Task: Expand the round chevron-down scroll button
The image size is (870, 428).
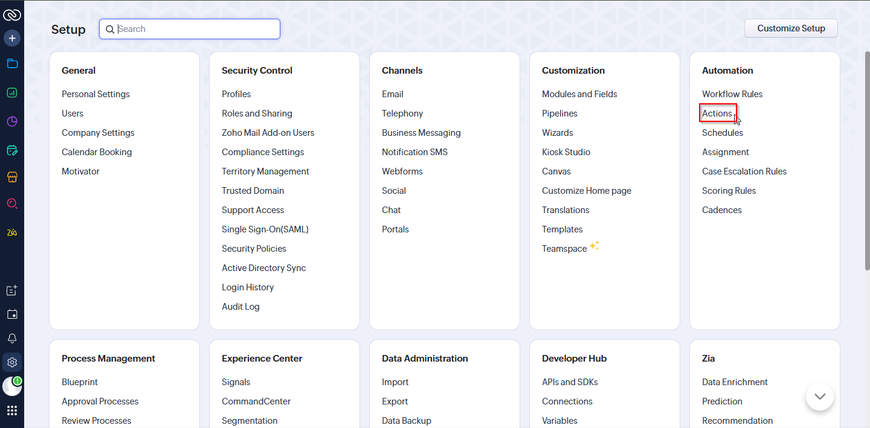Action: pos(820,397)
